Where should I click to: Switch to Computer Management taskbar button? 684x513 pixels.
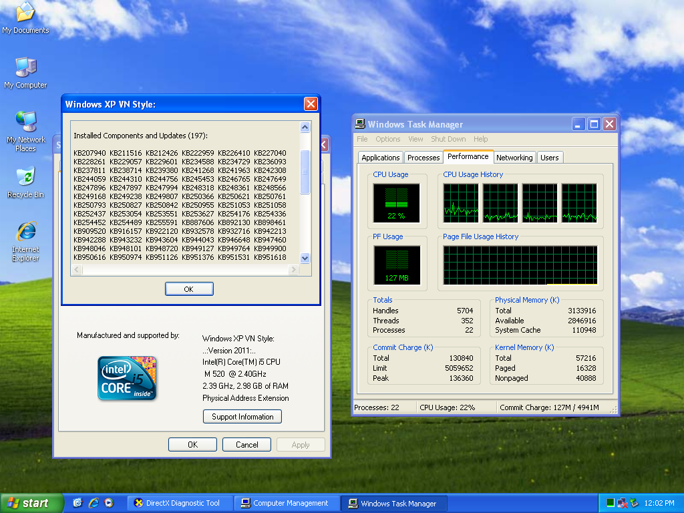(x=287, y=503)
